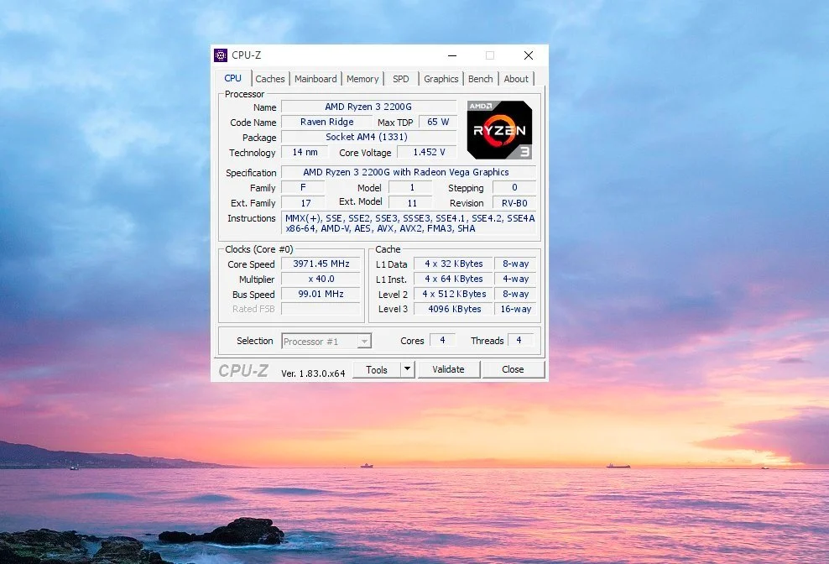
Task: Select the Specification field text
Action: point(409,172)
